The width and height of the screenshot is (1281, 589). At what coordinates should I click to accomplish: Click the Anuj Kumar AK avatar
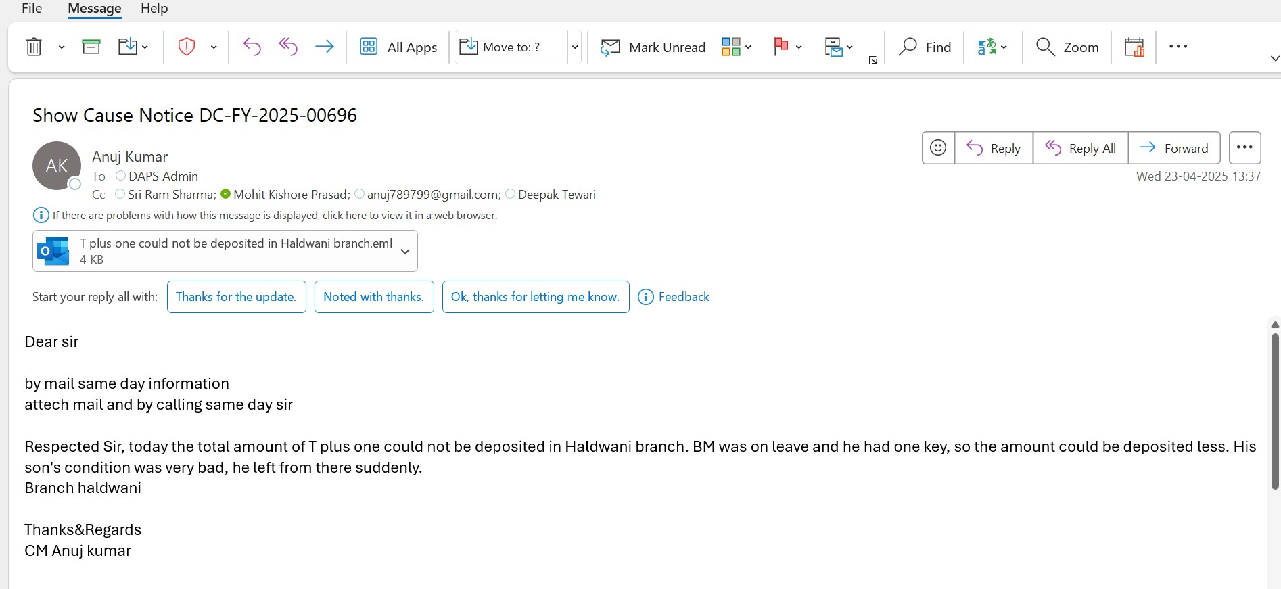[57, 166]
